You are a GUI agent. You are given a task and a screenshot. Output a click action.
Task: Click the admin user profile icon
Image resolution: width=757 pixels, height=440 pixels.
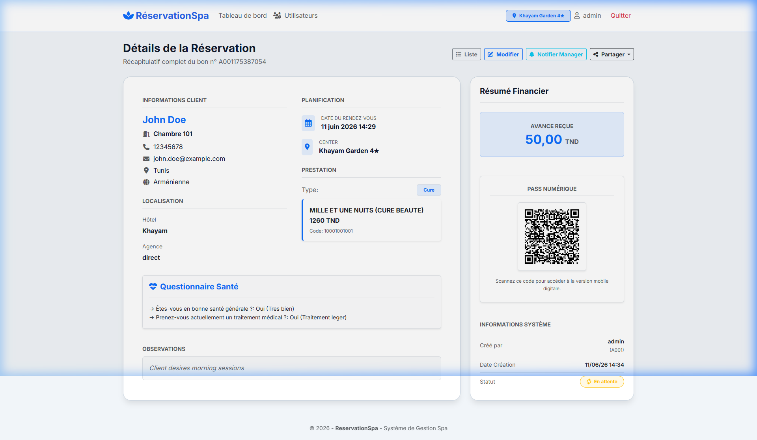coord(577,15)
